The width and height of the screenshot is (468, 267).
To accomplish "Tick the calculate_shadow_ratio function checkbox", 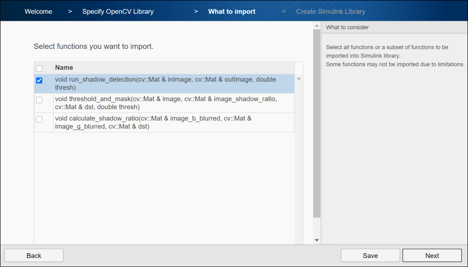I will (39, 119).
